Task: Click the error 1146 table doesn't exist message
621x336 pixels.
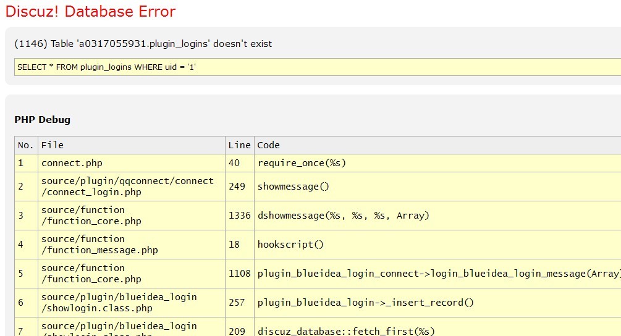Action: [143, 44]
